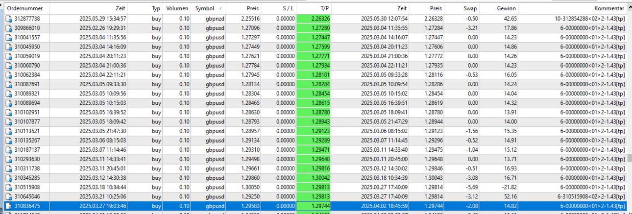Select the icon of order 310045950
632x214 pixels.
point(9,47)
